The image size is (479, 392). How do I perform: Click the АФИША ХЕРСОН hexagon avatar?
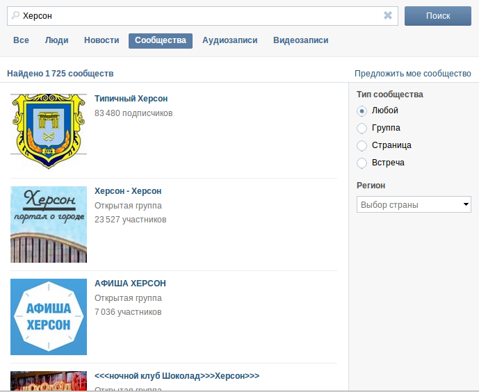click(x=49, y=317)
